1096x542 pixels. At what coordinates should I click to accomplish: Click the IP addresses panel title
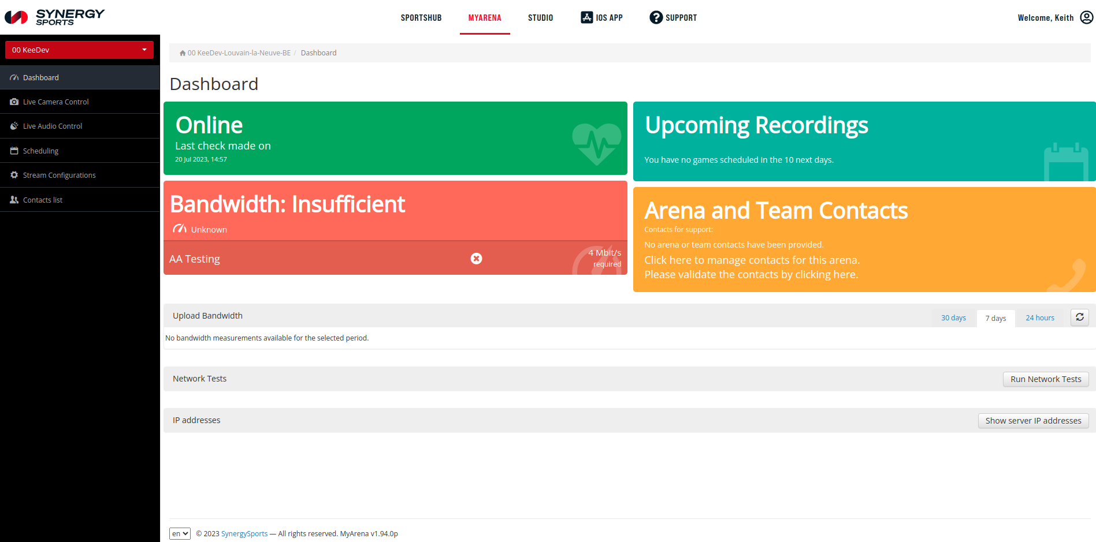pos(196,420)
